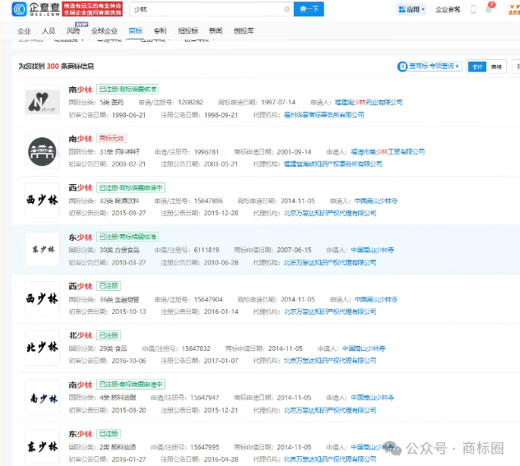Image resolution: width=520 pixels, height=466 pixels.
Task: Click the 查一下 search button
Action: click(x=309, y=9)
